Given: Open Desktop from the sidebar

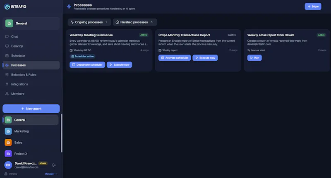Looking at the screenshot, I should point(31,46).
